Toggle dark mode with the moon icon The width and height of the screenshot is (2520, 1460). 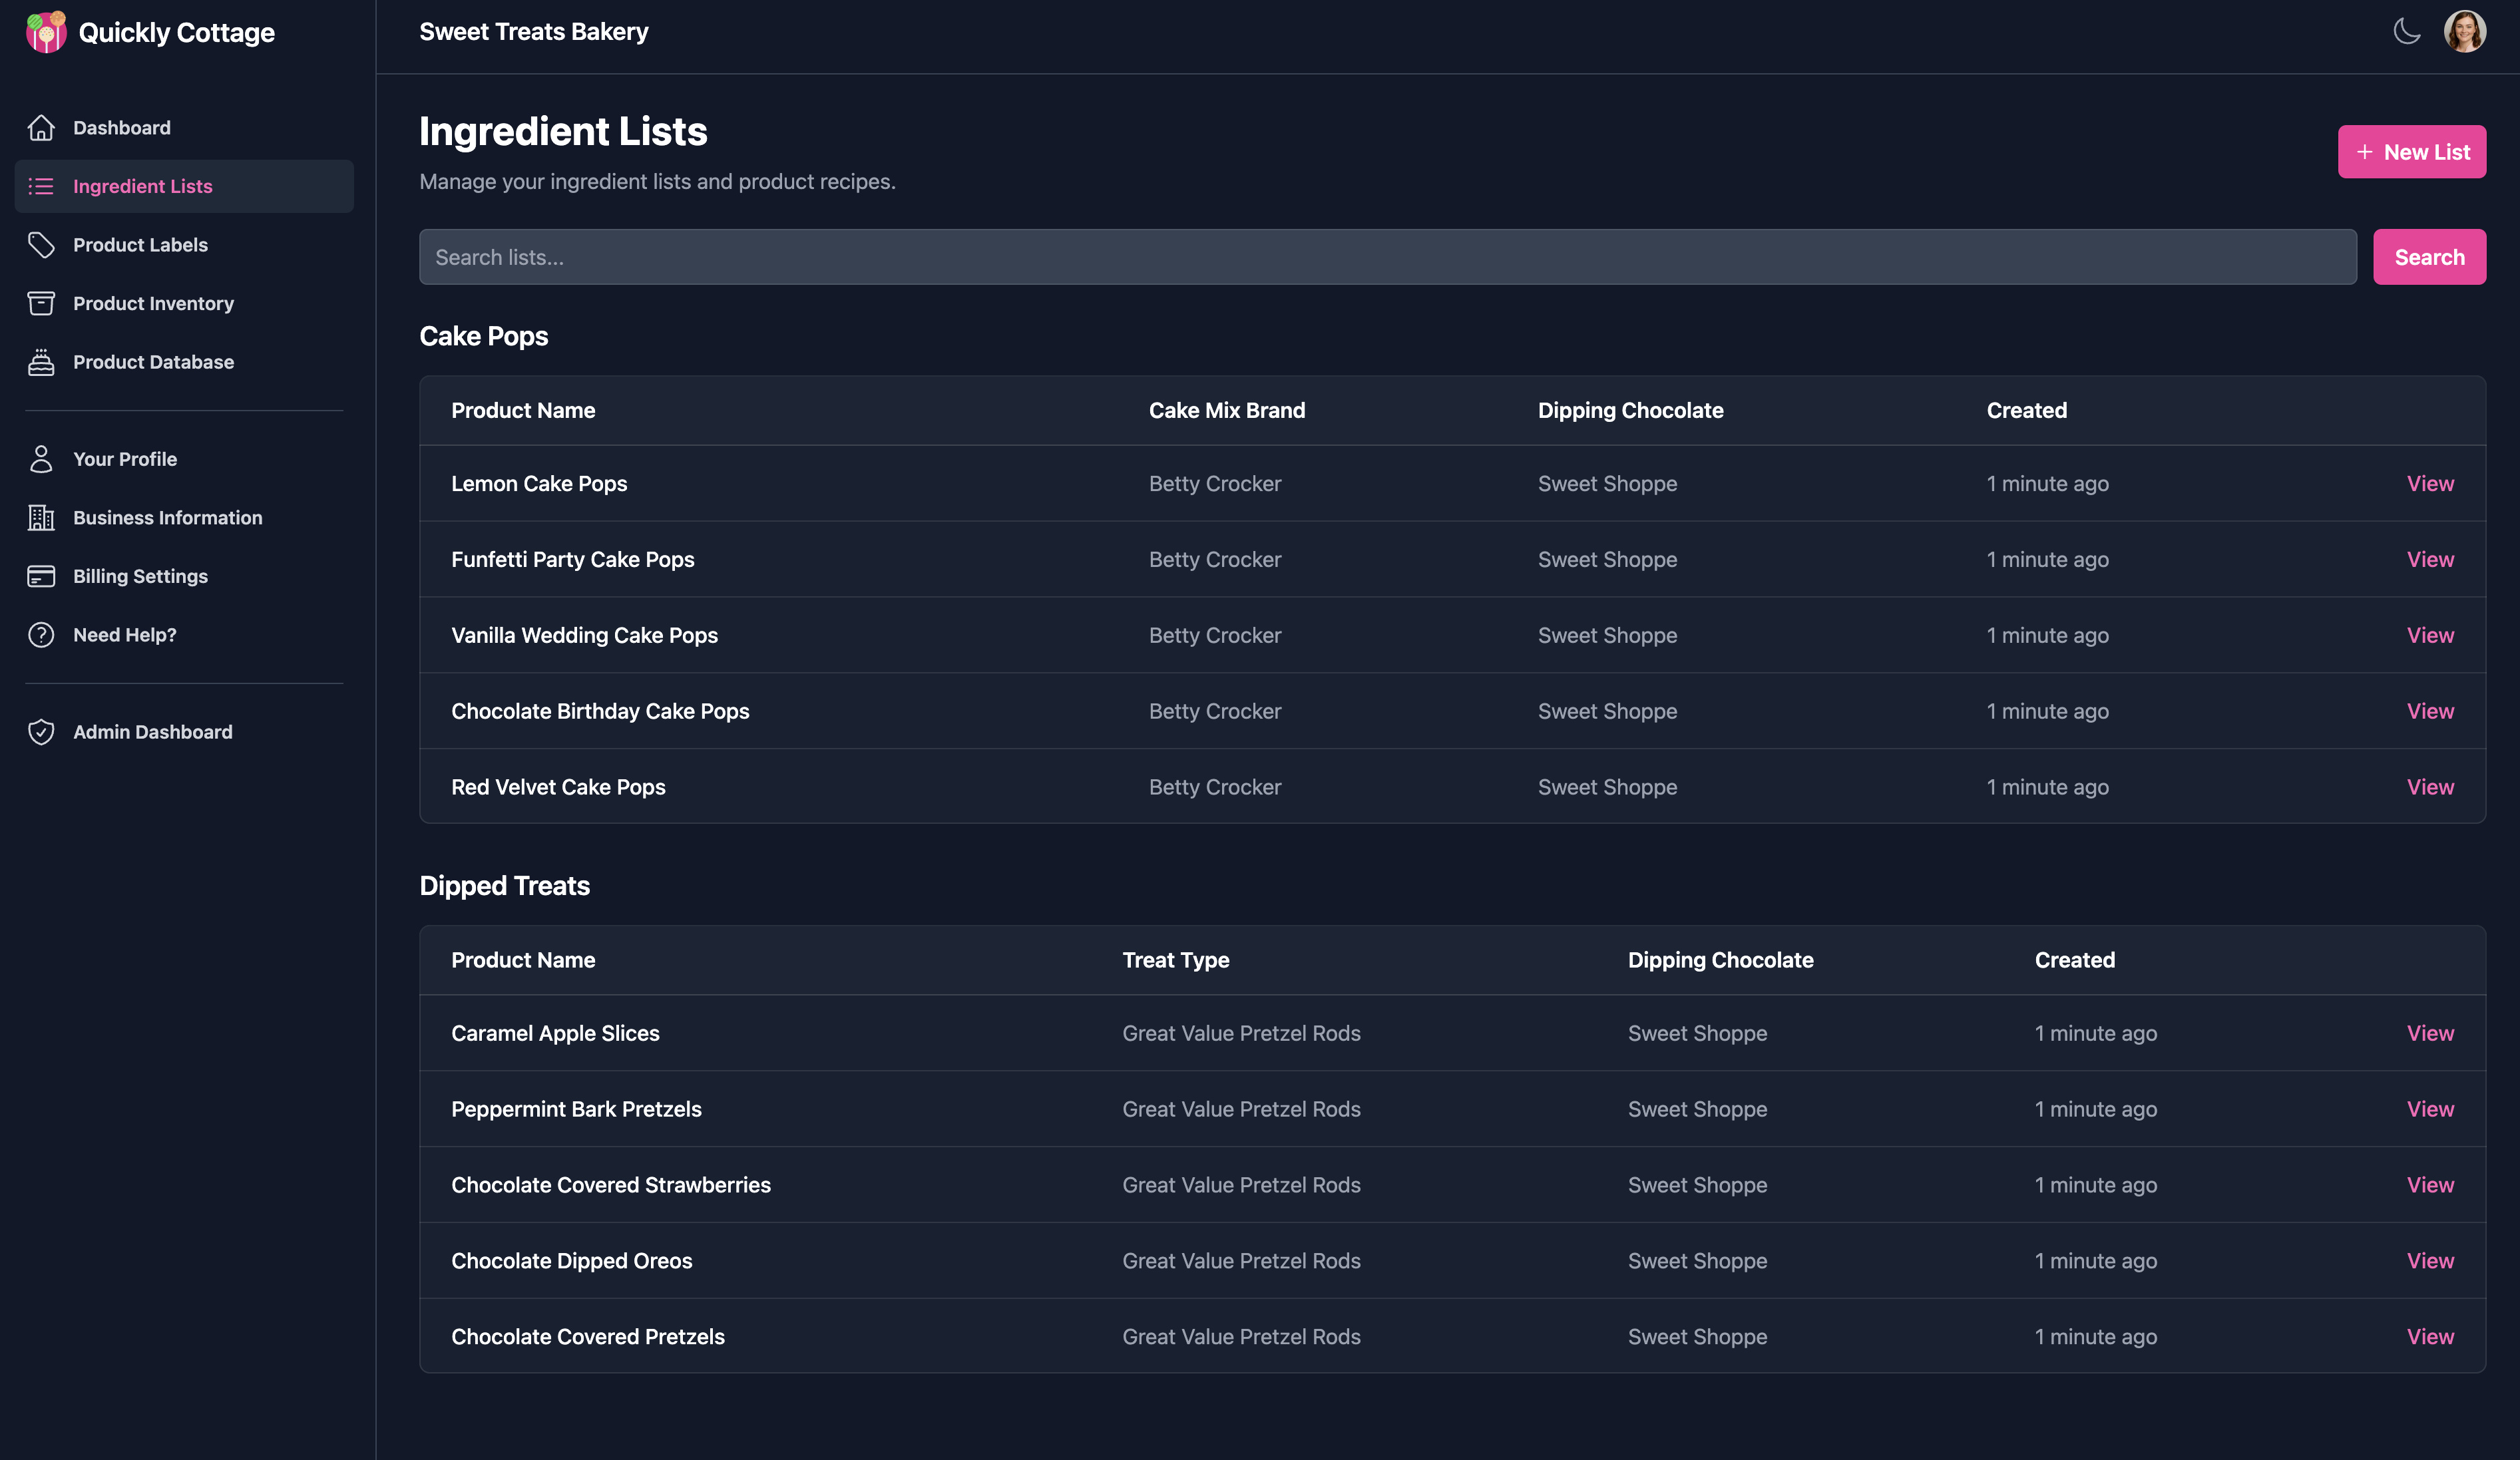[x=2407, y=31]
